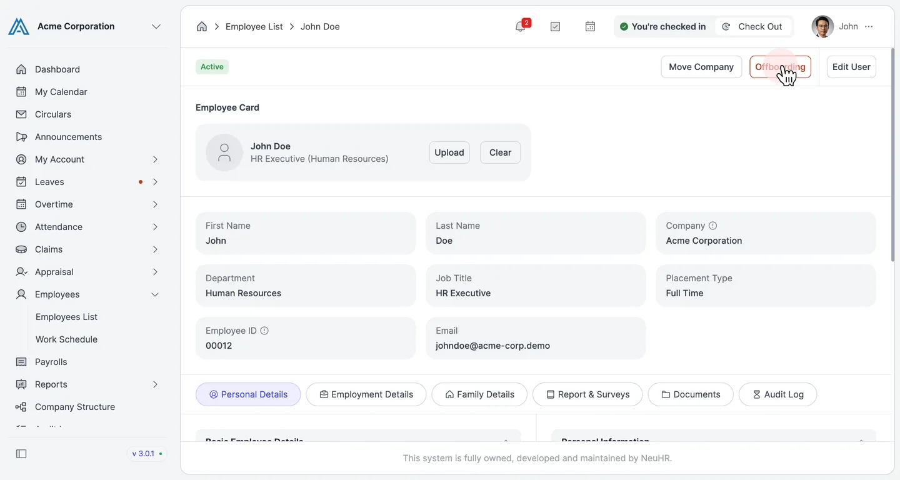
Task: Click the home icon in breadcrumb
Action: coord(202,26)
